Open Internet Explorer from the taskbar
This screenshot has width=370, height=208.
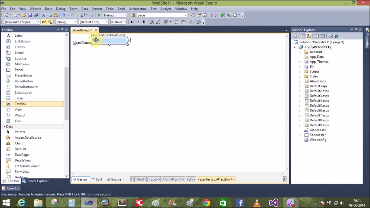coord(22,203)
